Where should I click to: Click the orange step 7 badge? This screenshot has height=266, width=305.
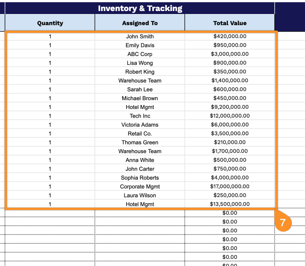pos(283,222)
